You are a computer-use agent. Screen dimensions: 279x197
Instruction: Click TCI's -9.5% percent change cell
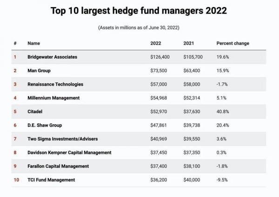[222, 180]
